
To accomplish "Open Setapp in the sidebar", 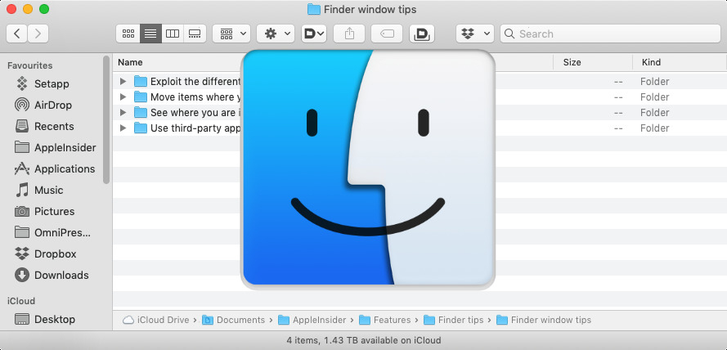I will (52, 83).
